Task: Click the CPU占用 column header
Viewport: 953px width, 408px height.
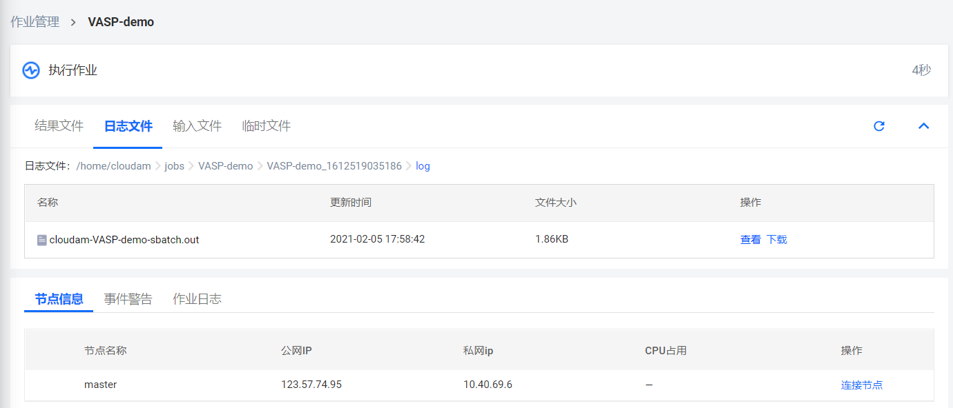Action: [x=666, y=350]
